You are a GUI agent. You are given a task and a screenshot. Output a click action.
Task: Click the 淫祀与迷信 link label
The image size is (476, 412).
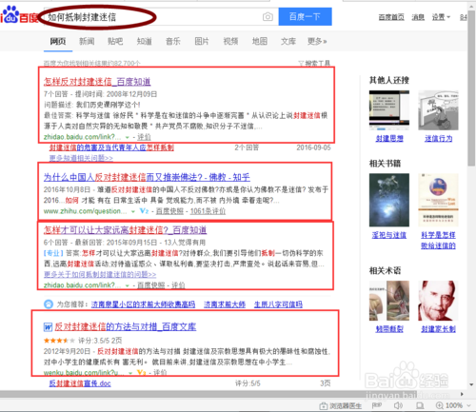(x=389, y=235)
